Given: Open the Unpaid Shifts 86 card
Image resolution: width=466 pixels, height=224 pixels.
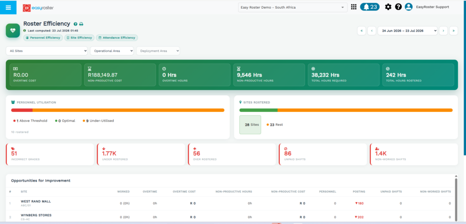Looking at the screenshot, I should [x=323, y=154].
